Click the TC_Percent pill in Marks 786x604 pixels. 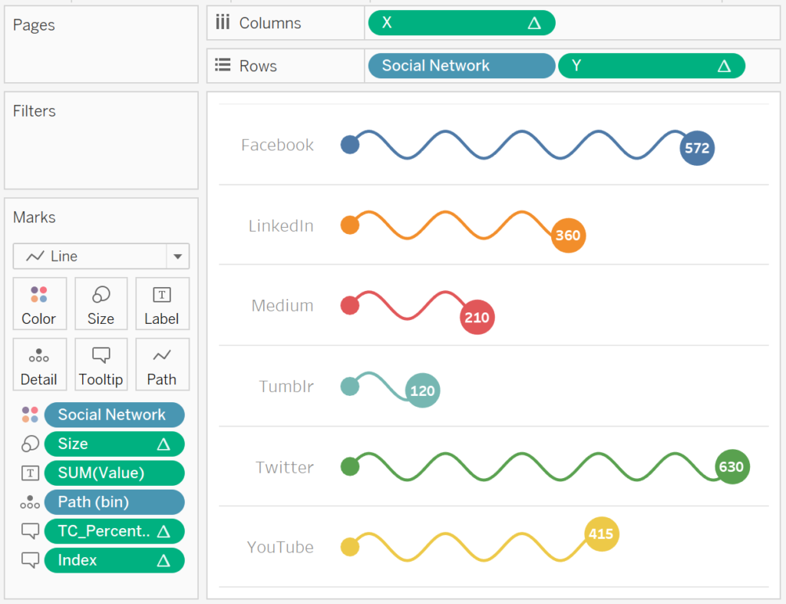coord(114,531)
